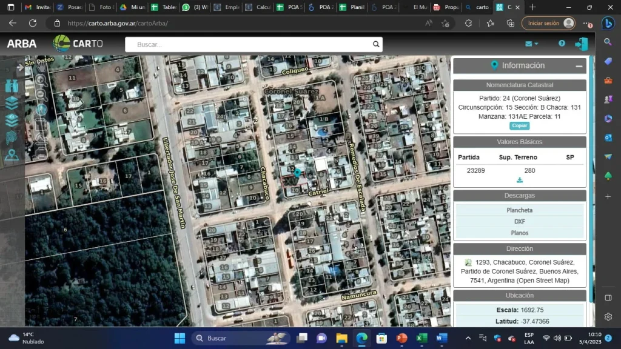Click the help question mark icon
Viewport: 621px width, 349px height.
click(x=562, y=44)
